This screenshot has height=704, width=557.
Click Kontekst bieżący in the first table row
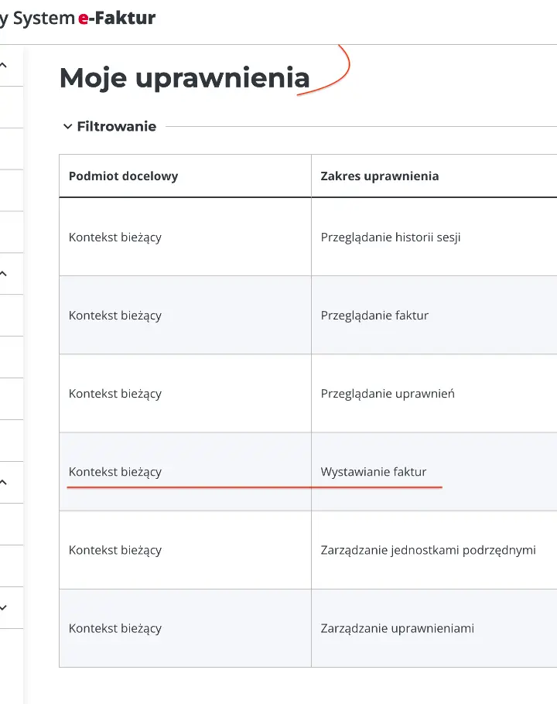[x=115, y=238]
